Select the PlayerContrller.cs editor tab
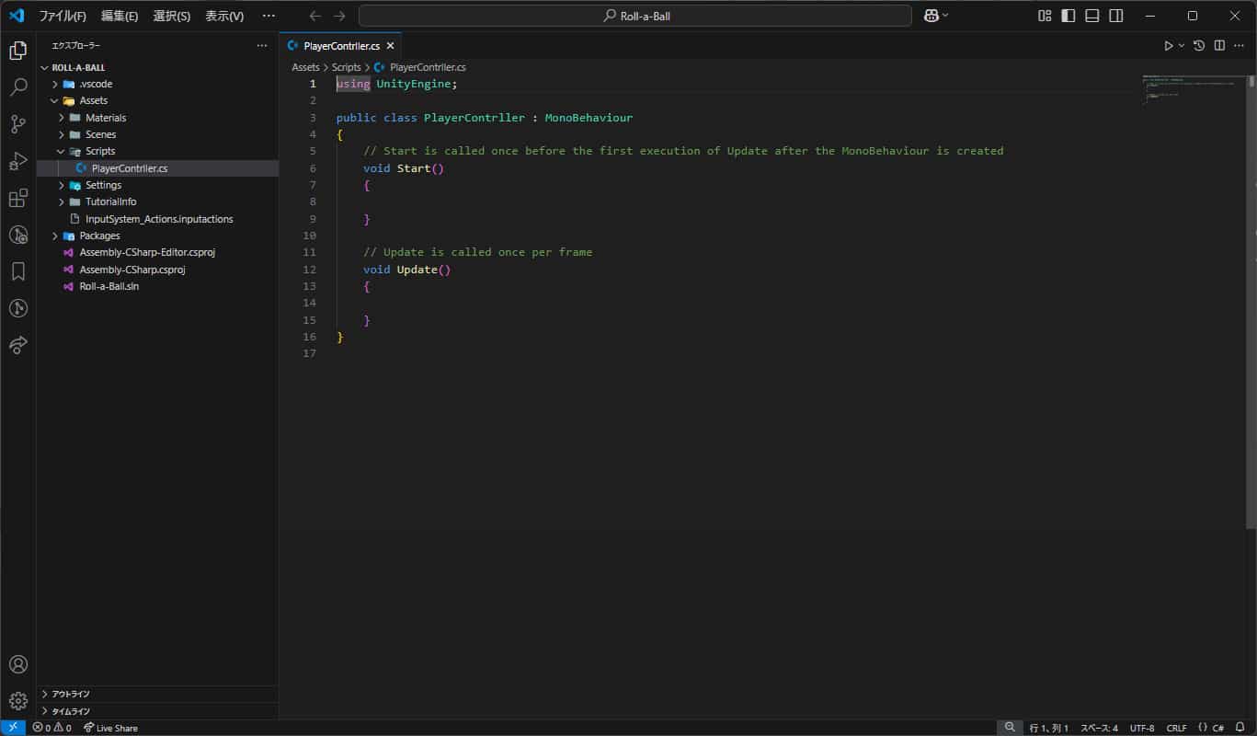 pos(341,46)
